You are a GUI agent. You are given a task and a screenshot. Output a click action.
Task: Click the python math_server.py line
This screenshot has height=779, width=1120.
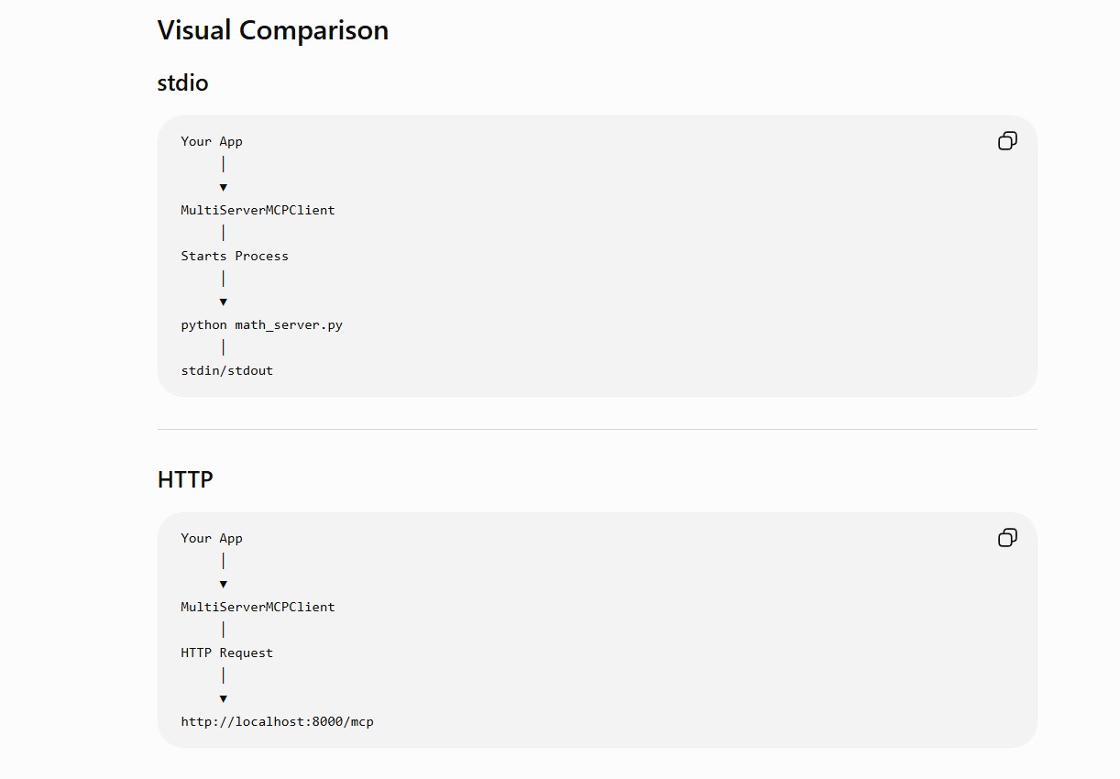(261, 324)
